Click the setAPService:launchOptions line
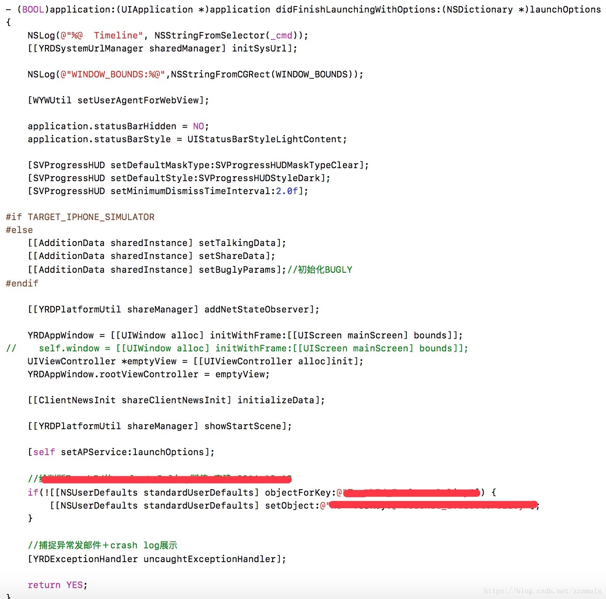The width and height of the screenshot is (606, 599). point(121,452)
